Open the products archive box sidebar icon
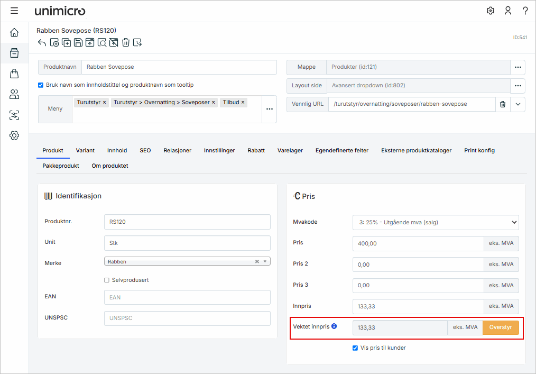Screen dimensions: 536x374 coord(14,53)
